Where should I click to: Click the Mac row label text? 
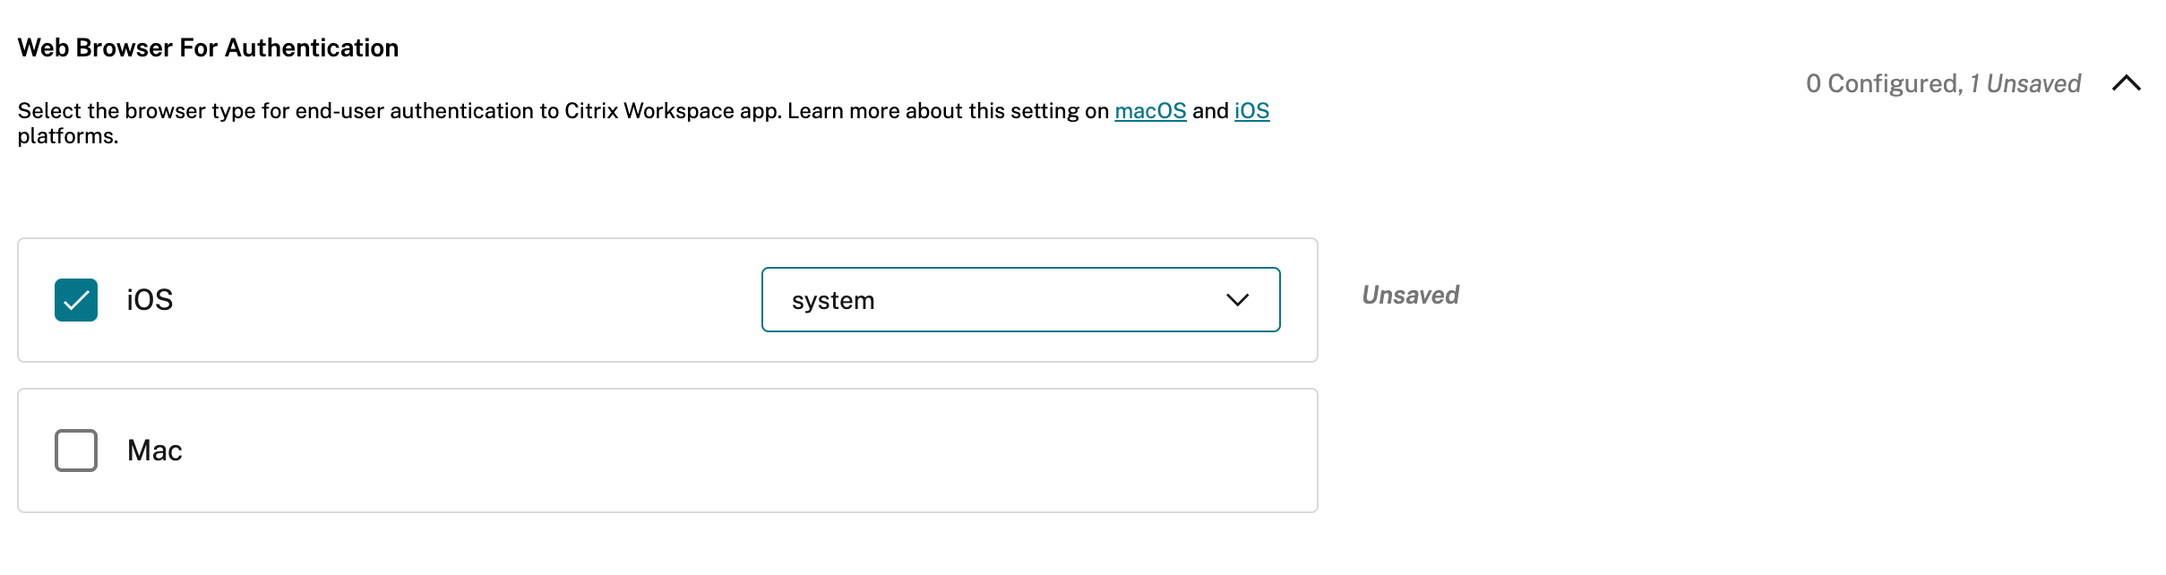click(155, 451)
